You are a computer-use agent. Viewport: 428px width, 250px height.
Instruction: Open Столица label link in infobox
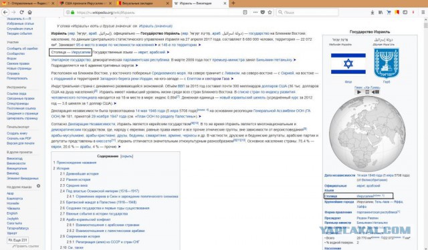click(331, 196)
